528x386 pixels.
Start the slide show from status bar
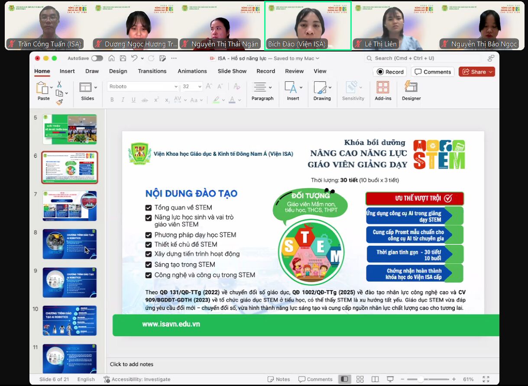[390, 379]
